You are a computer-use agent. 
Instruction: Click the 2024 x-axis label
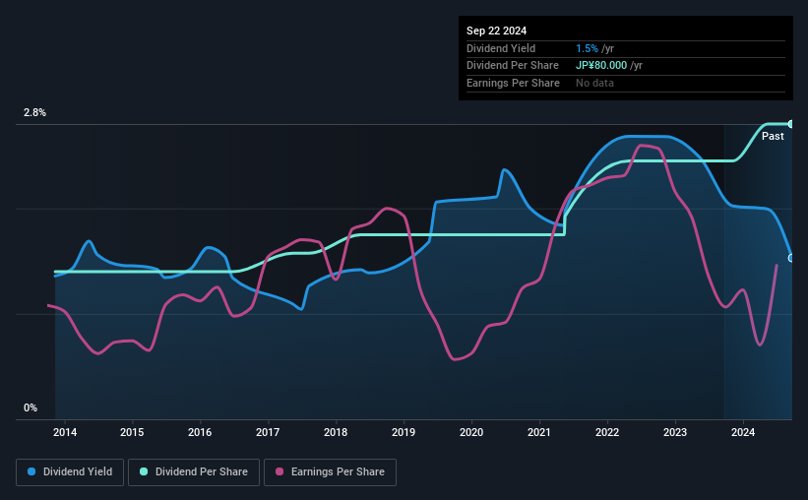743,432
